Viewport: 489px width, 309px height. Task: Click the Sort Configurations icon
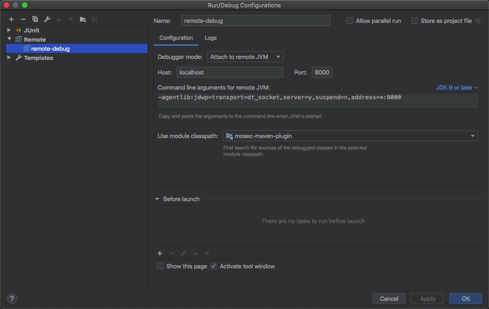coord(95,19)
